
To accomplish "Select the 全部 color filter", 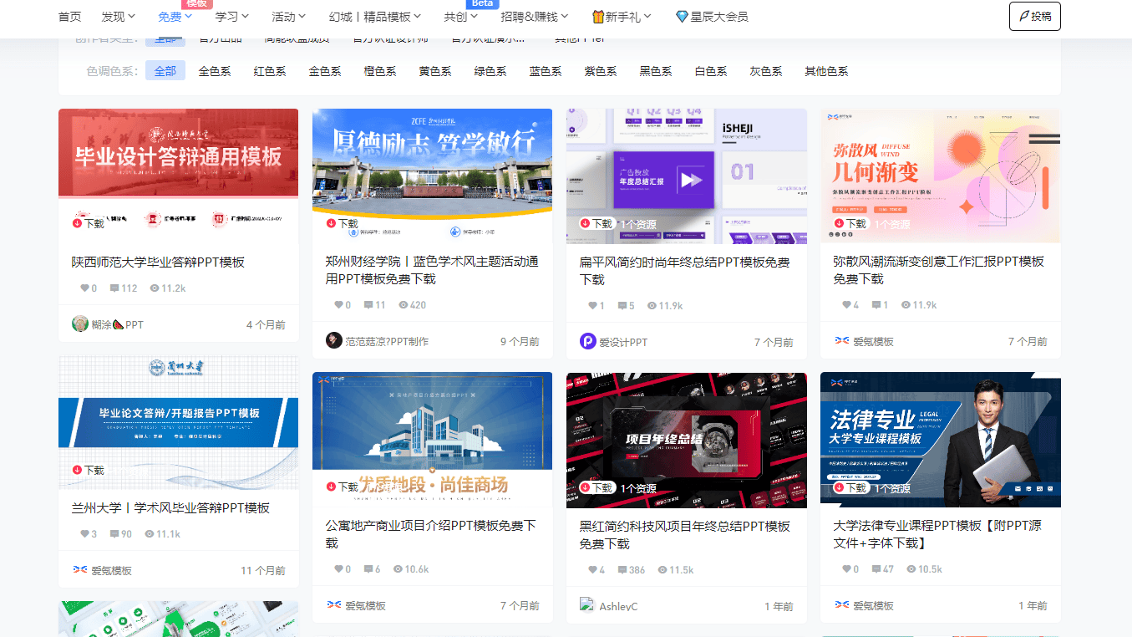I will [165, 71].
